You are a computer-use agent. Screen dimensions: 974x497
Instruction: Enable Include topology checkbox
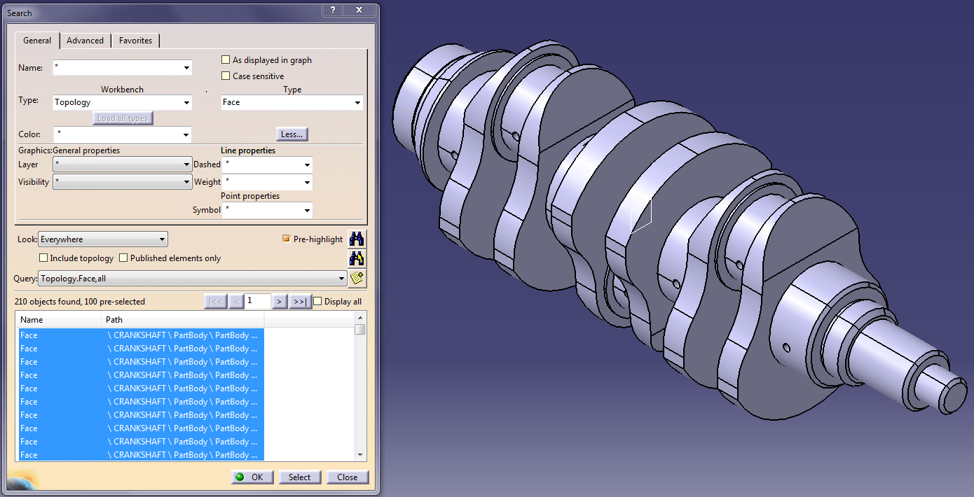(x=43, y=258)
